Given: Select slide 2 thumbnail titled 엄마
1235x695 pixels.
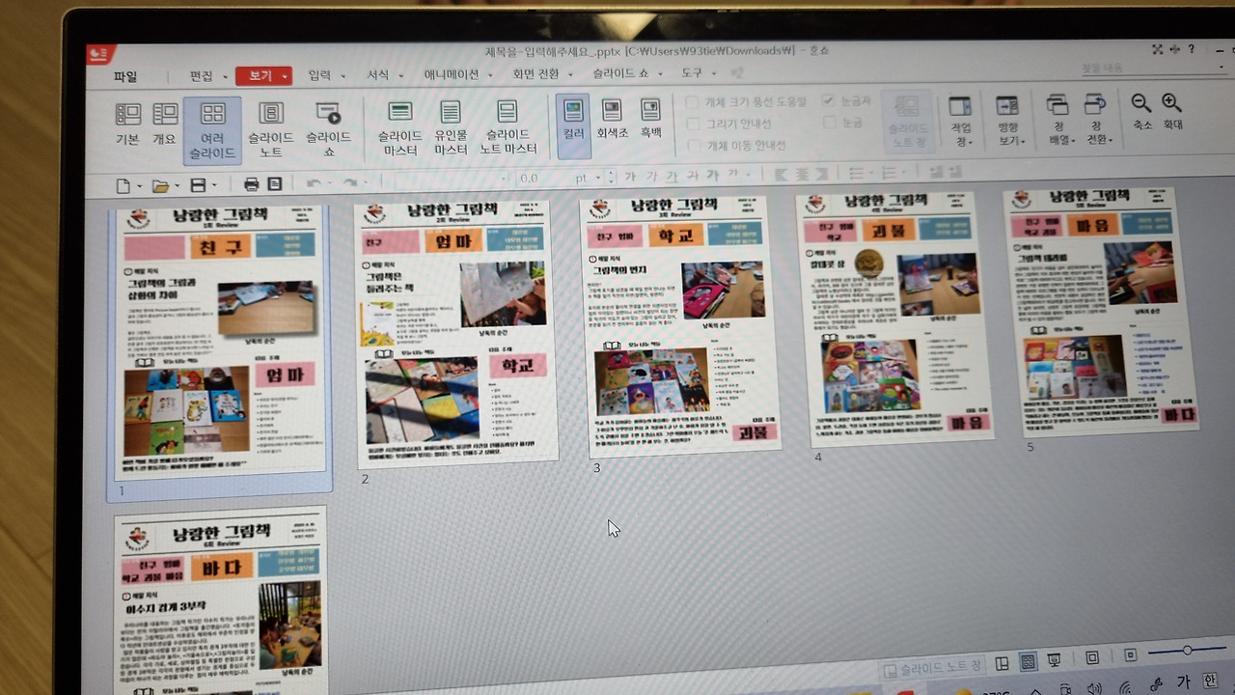Looking at the screenshot, I should (455, 333).
